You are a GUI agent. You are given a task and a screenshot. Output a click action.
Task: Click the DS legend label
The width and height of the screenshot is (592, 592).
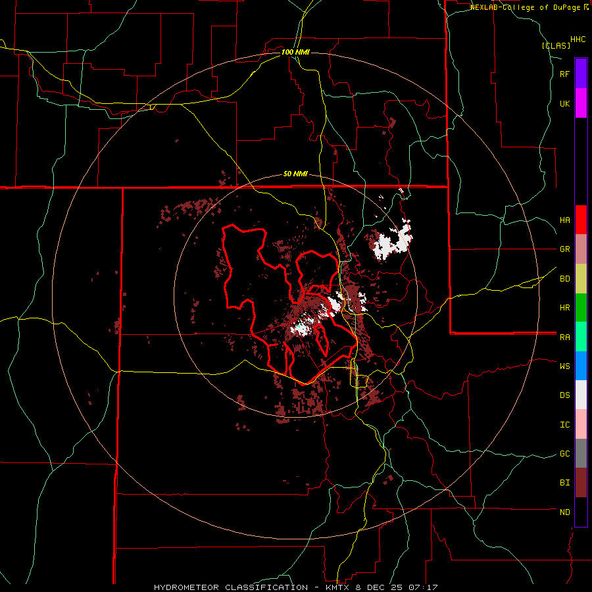click(x=564, y=395)
